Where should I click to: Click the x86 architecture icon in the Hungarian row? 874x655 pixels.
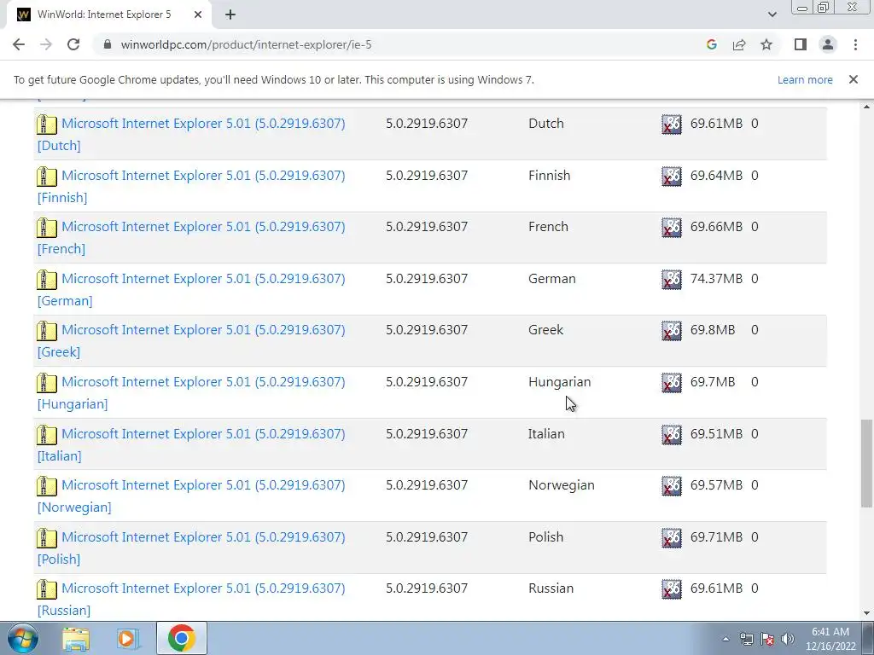672,383
